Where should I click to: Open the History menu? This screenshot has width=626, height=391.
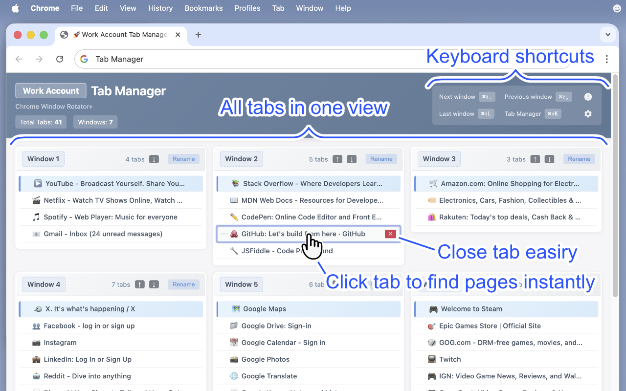[160, 8]
